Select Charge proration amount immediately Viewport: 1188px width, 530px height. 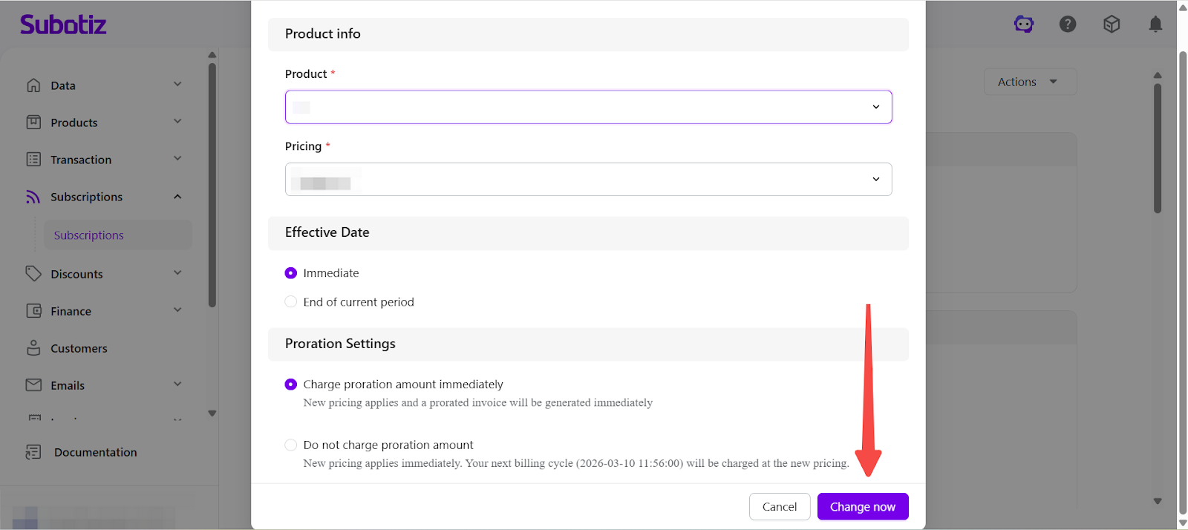tap(291, 385)
